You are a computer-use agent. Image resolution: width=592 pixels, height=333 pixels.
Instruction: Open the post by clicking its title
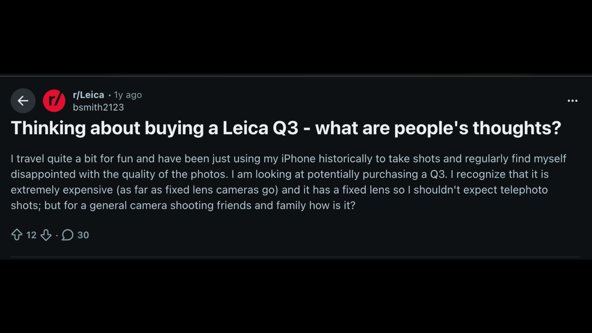coord(285,128)
